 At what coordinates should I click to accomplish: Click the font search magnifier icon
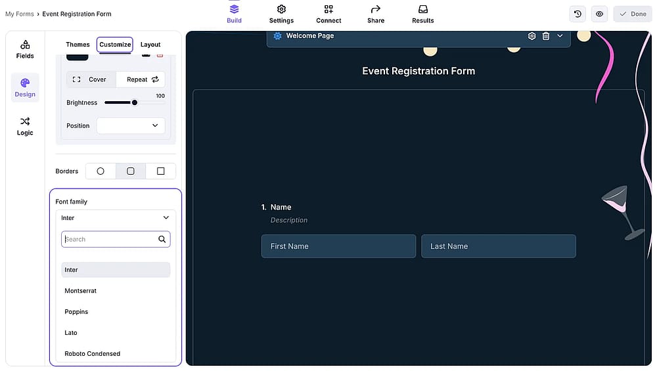click(x=162, y=239)
